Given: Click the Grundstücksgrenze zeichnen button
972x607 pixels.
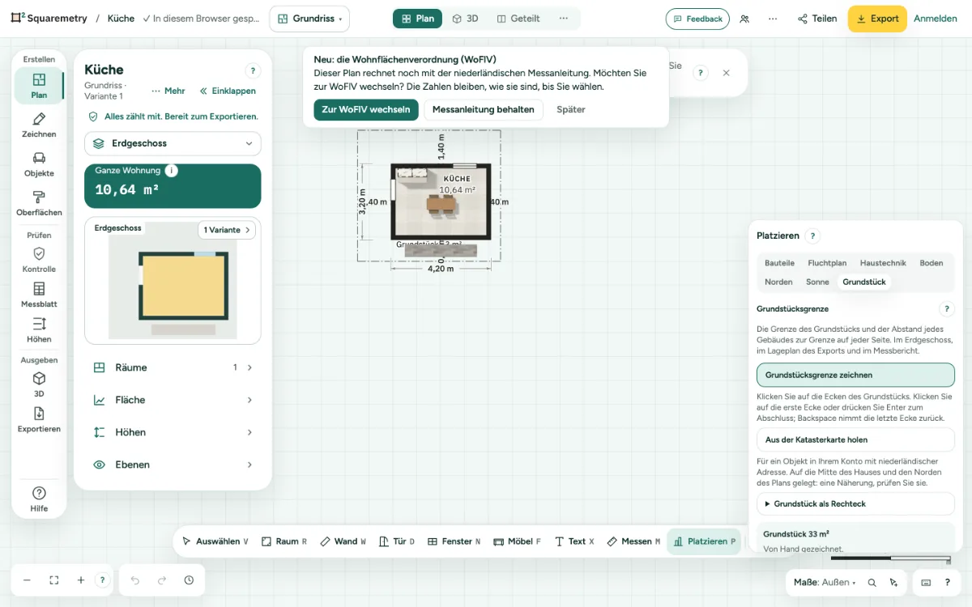Looking at the screenshot, I should point(855,376).
